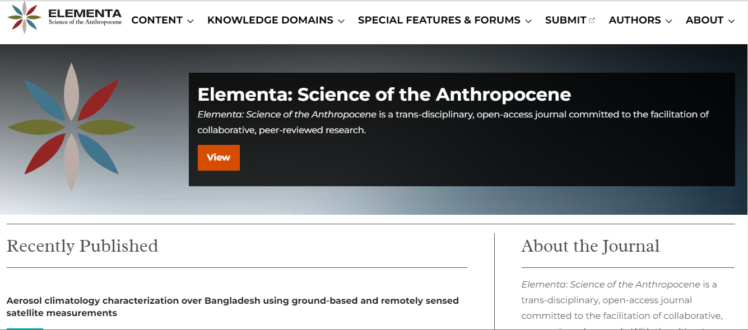Click the Recently Published heading

click(x=82, y=246)
